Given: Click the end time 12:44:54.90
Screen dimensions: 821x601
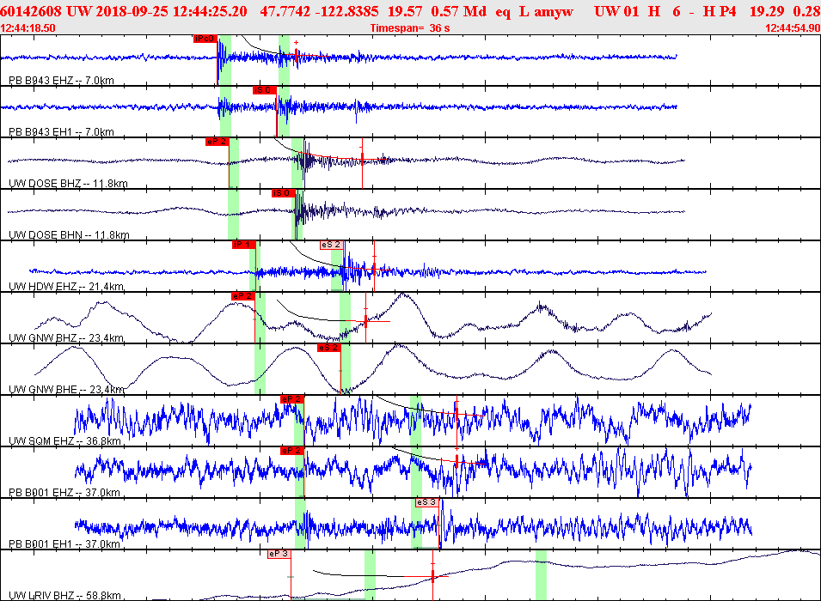Looking at the screenshot, I should tap(793, 28).
